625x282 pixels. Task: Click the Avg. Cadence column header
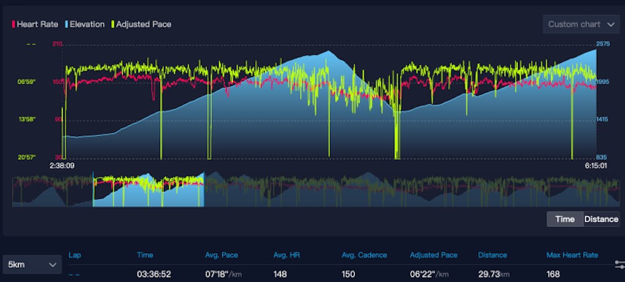click(364, 255)
